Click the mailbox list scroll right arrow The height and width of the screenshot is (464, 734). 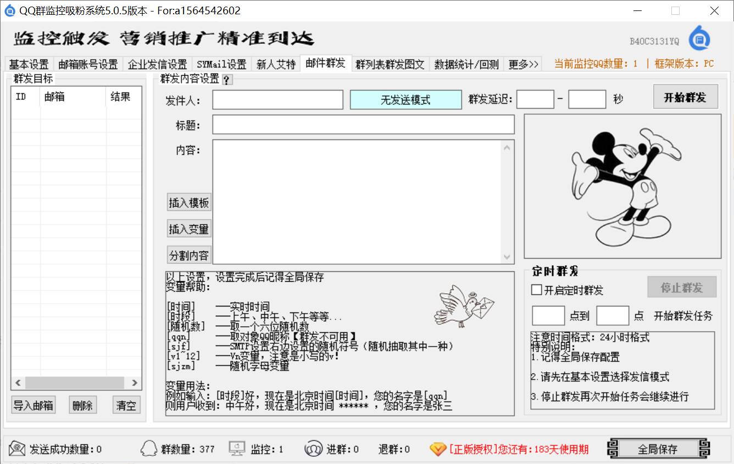(x=135, y=383)
